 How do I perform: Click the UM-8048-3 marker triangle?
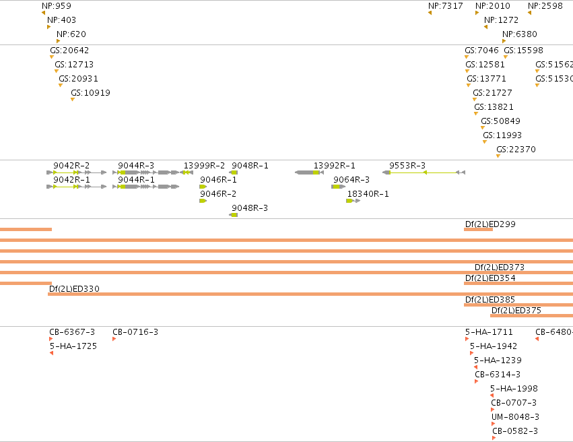[x=494, y=424]
